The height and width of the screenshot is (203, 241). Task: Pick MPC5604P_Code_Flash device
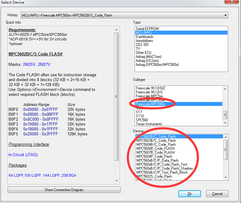pyautogui.click(x=154, y=156)
